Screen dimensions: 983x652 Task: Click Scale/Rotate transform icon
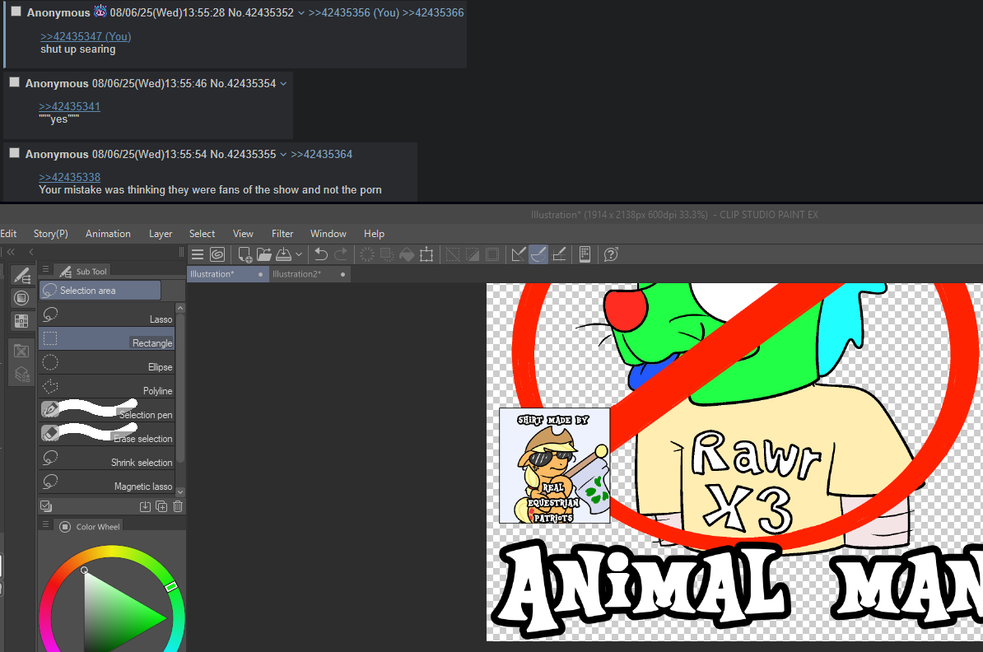[x=427, y=254]
